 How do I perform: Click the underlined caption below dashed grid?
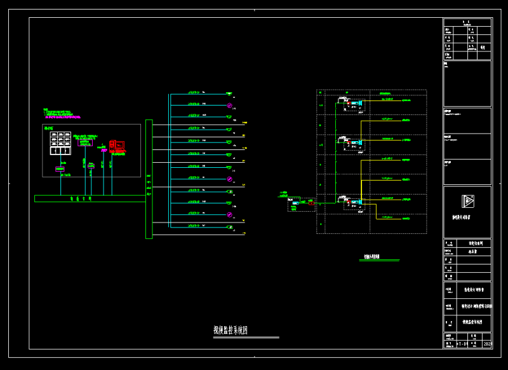pos(371,257)
